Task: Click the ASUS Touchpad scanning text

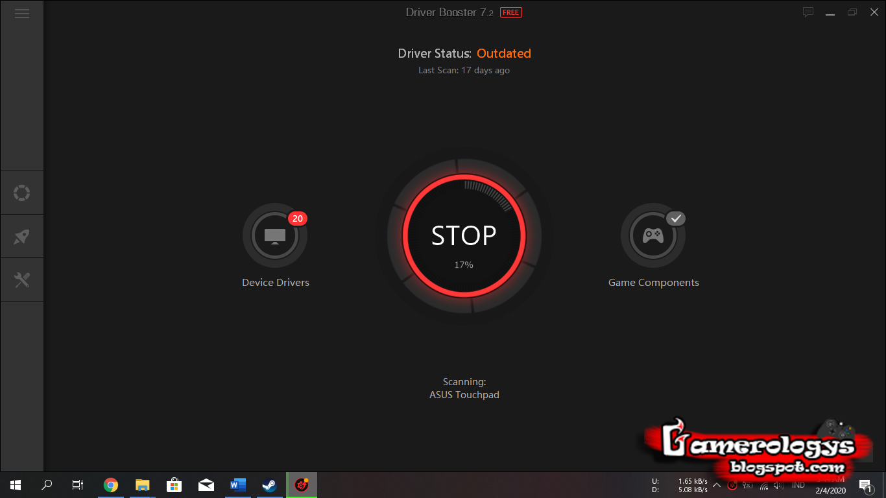Action: pos(464,394)
